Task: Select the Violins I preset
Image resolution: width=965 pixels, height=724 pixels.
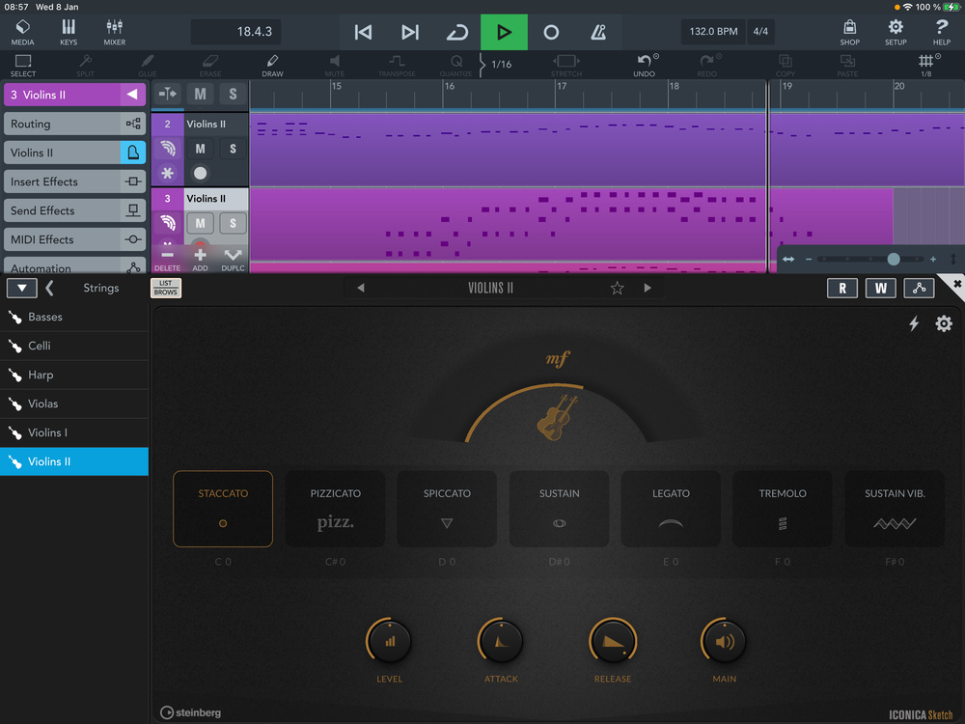Action: [74, 432]
